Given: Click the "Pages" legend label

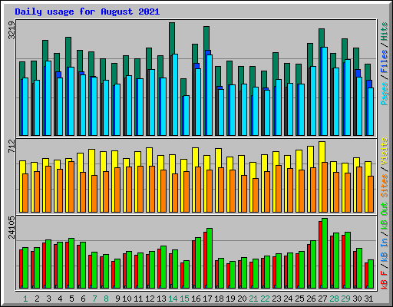Looking at the screenshot, I should tap(385, 94).
